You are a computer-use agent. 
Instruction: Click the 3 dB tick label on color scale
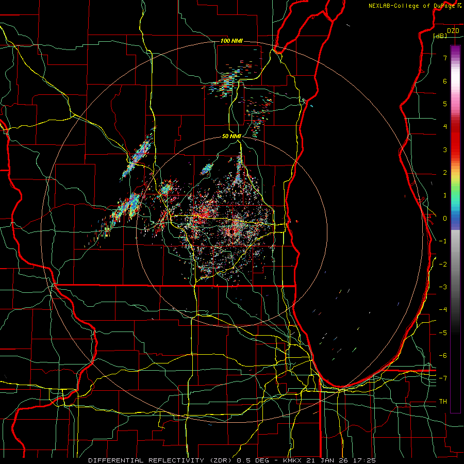445,150
